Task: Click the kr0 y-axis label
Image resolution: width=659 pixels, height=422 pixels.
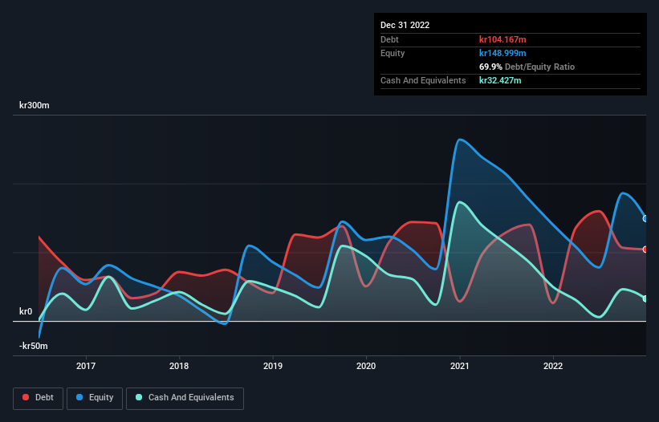Action: tap(26, 311)
